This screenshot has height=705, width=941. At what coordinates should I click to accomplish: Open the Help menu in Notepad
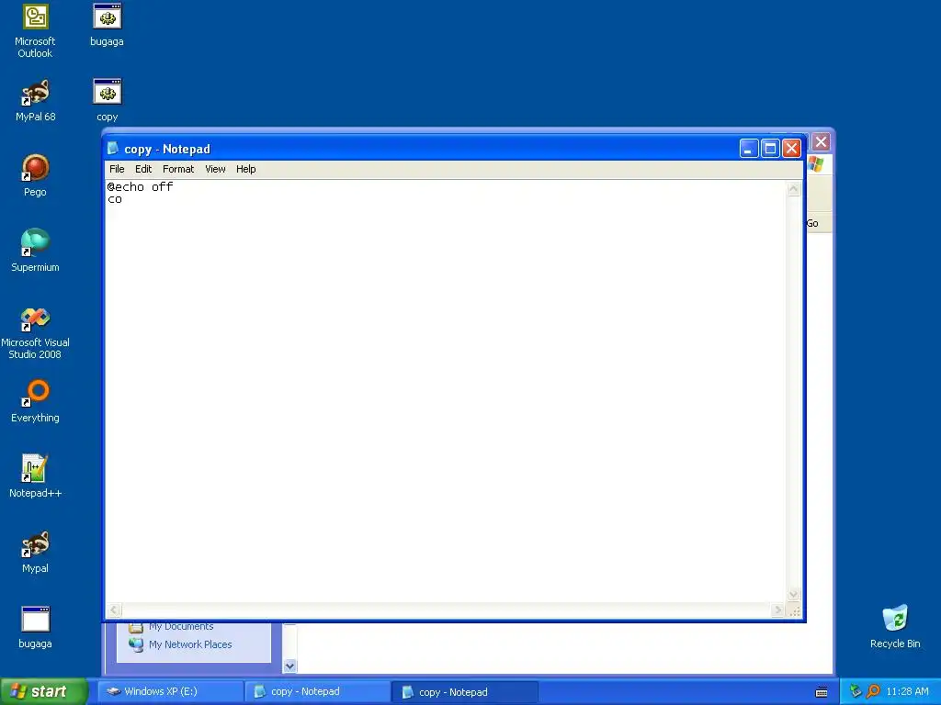pyautogui.click(x=245, y=169)
